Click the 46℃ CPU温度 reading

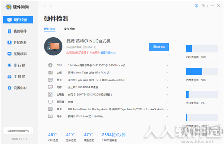point(53,135)
